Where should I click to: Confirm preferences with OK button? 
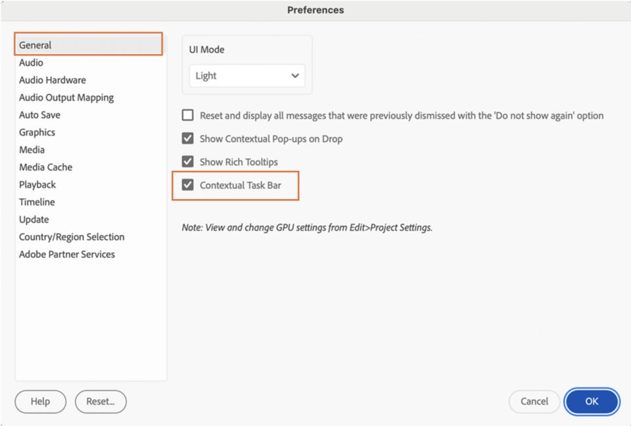[592, 402]
